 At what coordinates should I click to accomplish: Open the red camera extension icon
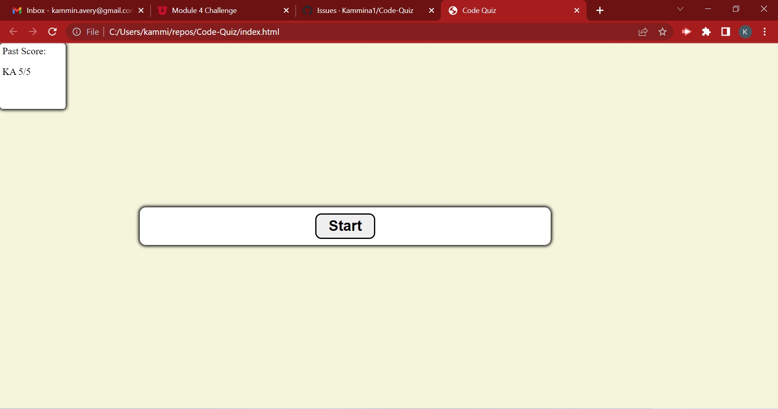687,32
